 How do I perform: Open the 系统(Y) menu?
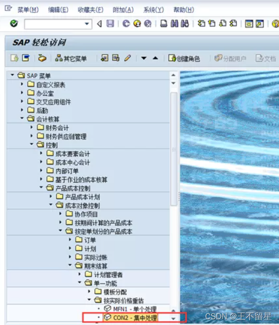tap(154, 10)
